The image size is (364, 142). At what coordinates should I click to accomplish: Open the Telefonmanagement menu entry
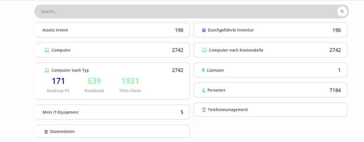coord(270,110)
